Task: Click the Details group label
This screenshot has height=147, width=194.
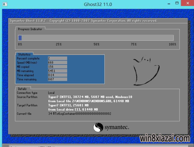Action: (x=22, y=89)
